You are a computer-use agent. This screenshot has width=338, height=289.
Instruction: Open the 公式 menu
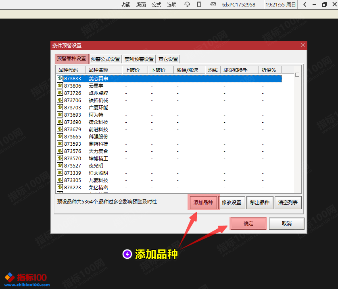[x=156, y=4]
